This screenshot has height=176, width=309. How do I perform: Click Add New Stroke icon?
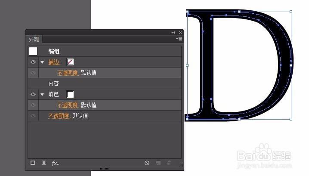33,163
